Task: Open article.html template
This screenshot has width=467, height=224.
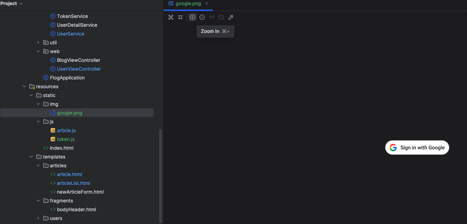Action: (69, 174)
